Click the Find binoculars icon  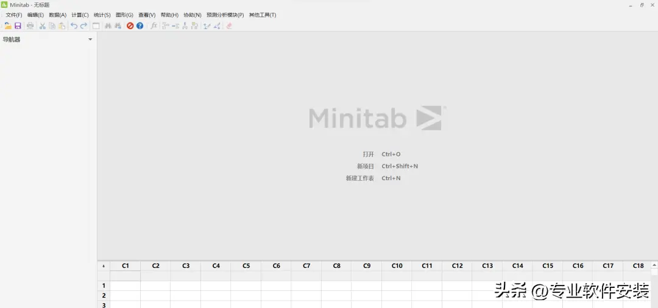tap(108, 26)
